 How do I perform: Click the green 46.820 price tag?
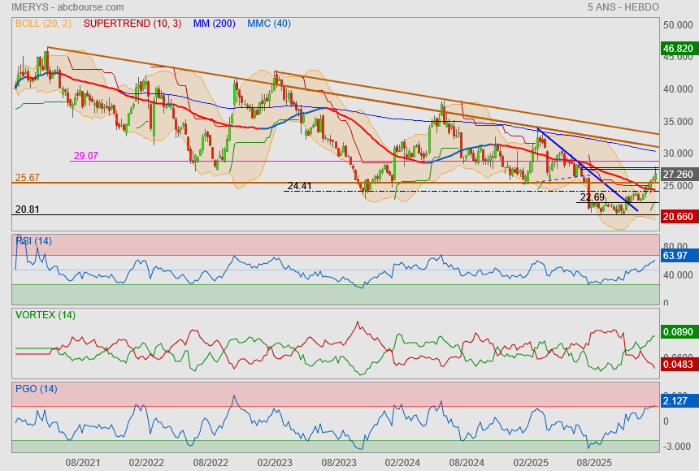tap(678, 49)
